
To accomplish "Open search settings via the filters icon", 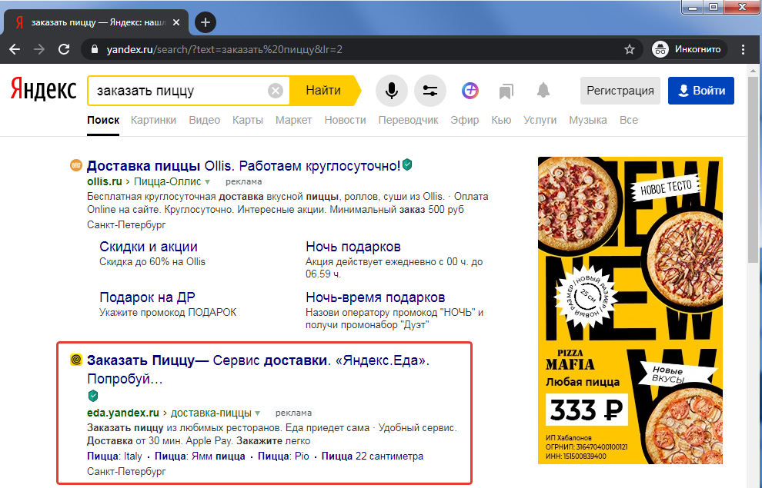I will (429, 90).
